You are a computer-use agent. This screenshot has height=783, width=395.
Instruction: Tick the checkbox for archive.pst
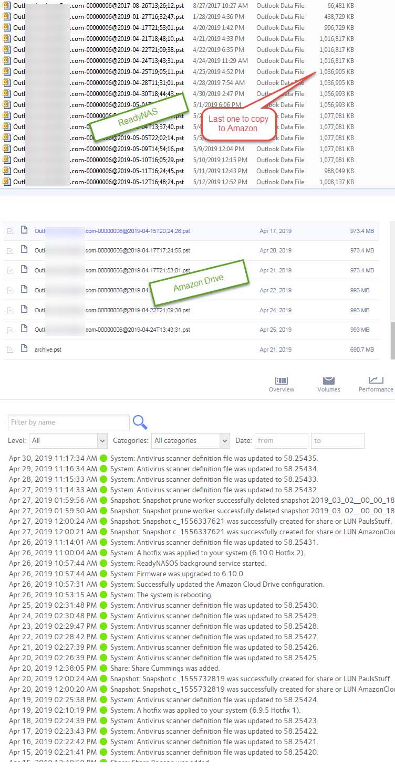click(10, 350)
